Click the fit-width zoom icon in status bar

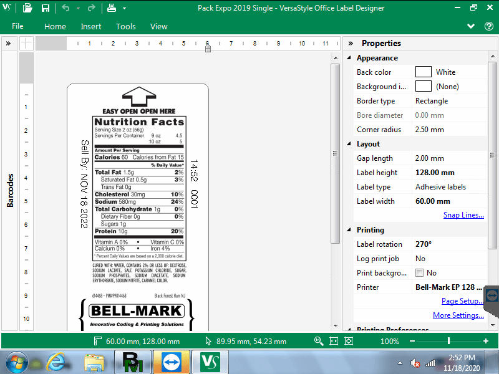coord(334,341)
